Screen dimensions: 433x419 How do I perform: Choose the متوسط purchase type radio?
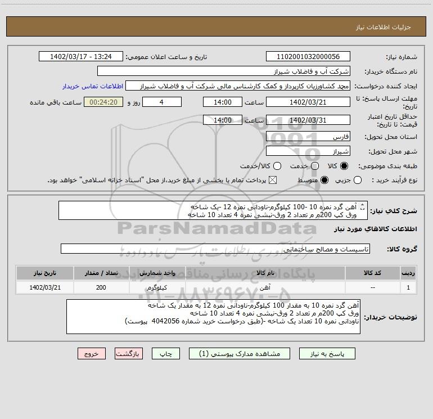[x=324, y=180]
